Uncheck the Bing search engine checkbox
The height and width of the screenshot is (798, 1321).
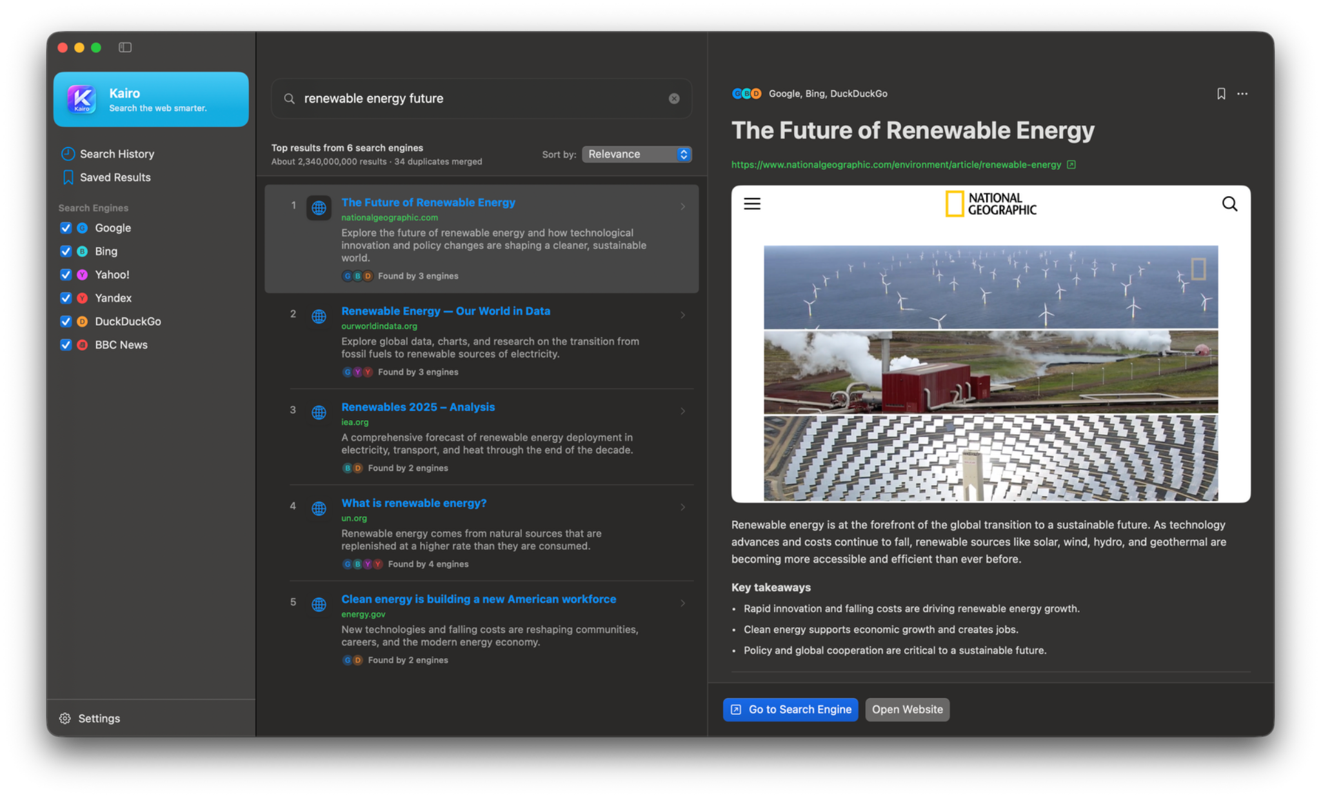point(66,251)
